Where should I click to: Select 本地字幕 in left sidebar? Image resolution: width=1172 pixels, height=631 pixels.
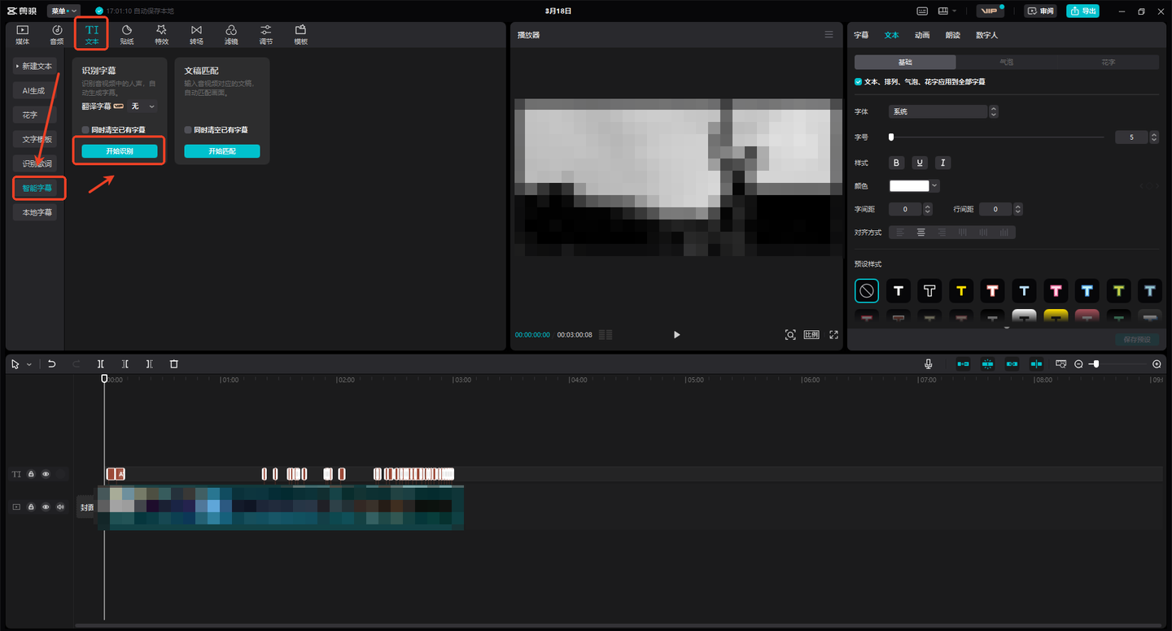coord(37,212)
